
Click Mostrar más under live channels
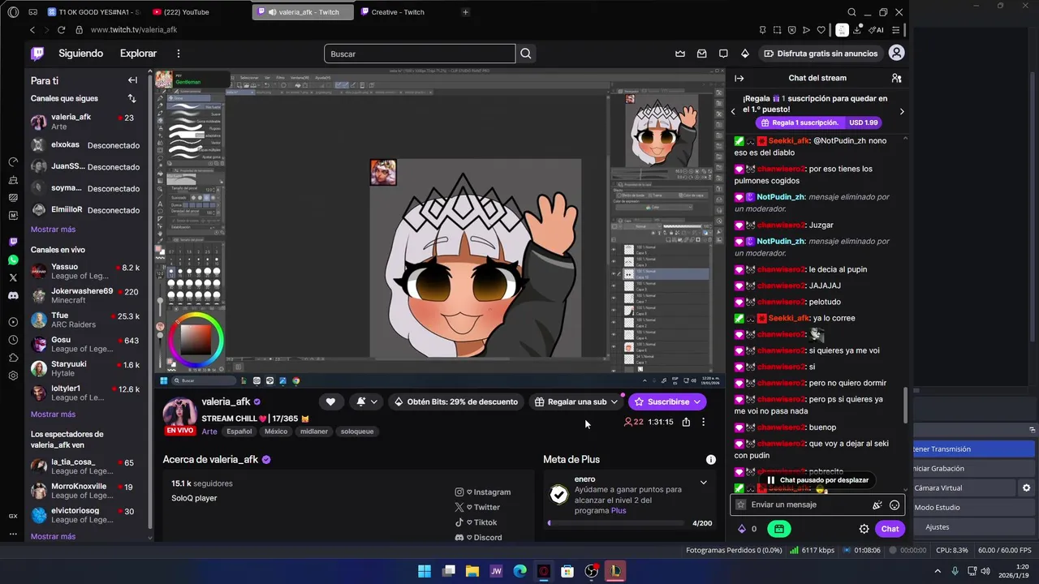[x=53, y=414]
